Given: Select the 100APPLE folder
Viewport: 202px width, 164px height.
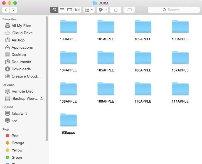Looking at the screenshot, I should coord(68,30).
